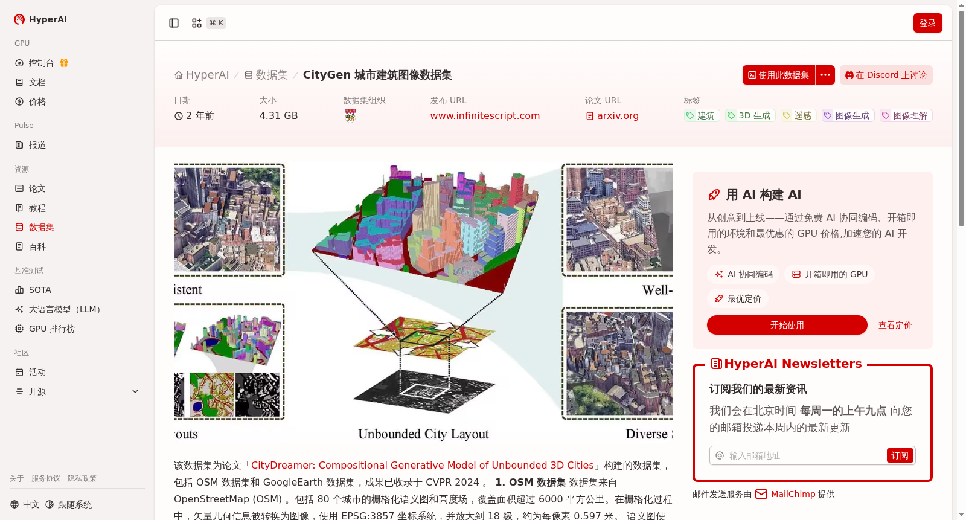
Task: Click the 开箱即用的 GPU chip
Action: click(829, 274)
